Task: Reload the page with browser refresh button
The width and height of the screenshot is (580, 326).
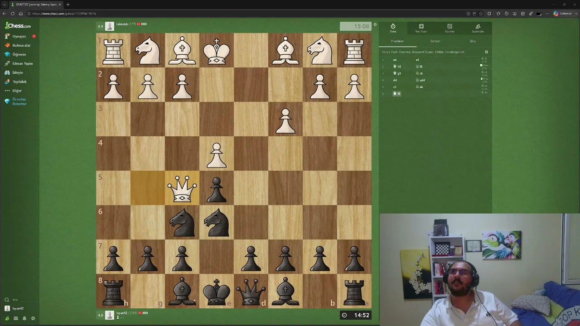Action: [x=13, y=14]
